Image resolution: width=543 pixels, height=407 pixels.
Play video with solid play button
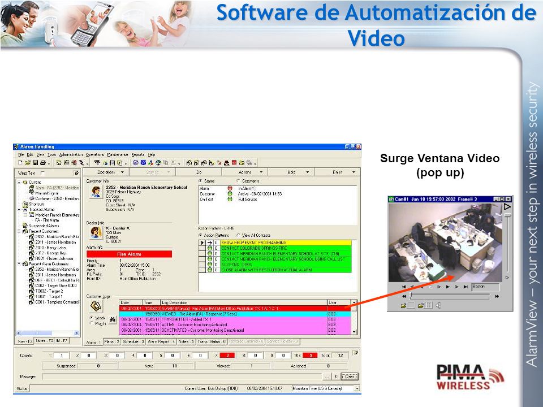448,287
